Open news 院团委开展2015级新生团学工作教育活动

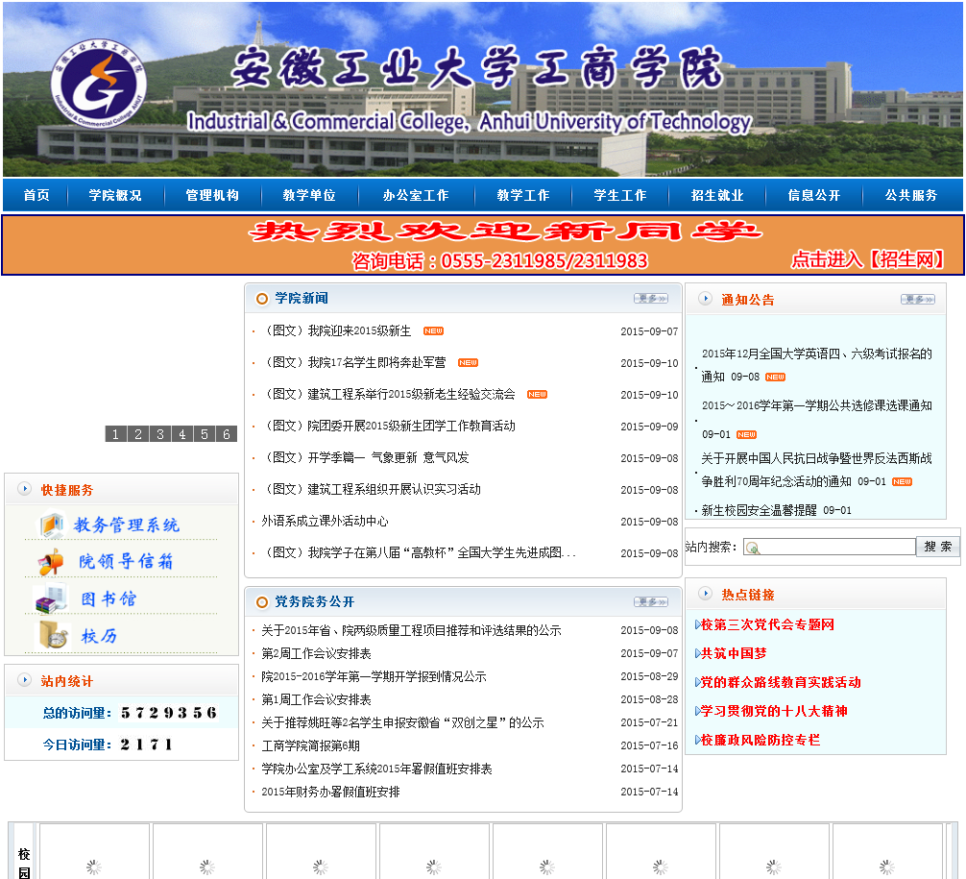click(388, 426)
